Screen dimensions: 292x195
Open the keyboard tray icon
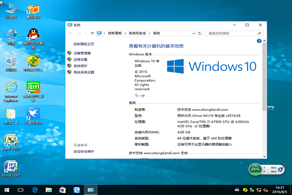[237, 190]
